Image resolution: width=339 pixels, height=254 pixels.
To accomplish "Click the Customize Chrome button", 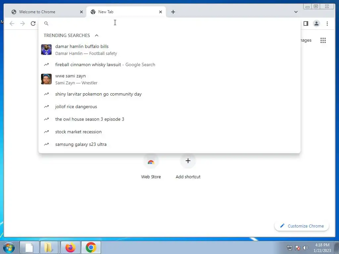I will pos(302,226).
